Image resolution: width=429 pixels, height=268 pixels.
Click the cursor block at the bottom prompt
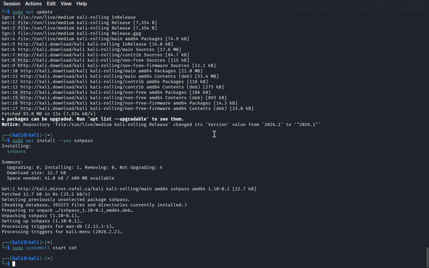pyautogui.click(x=14, y=264)
